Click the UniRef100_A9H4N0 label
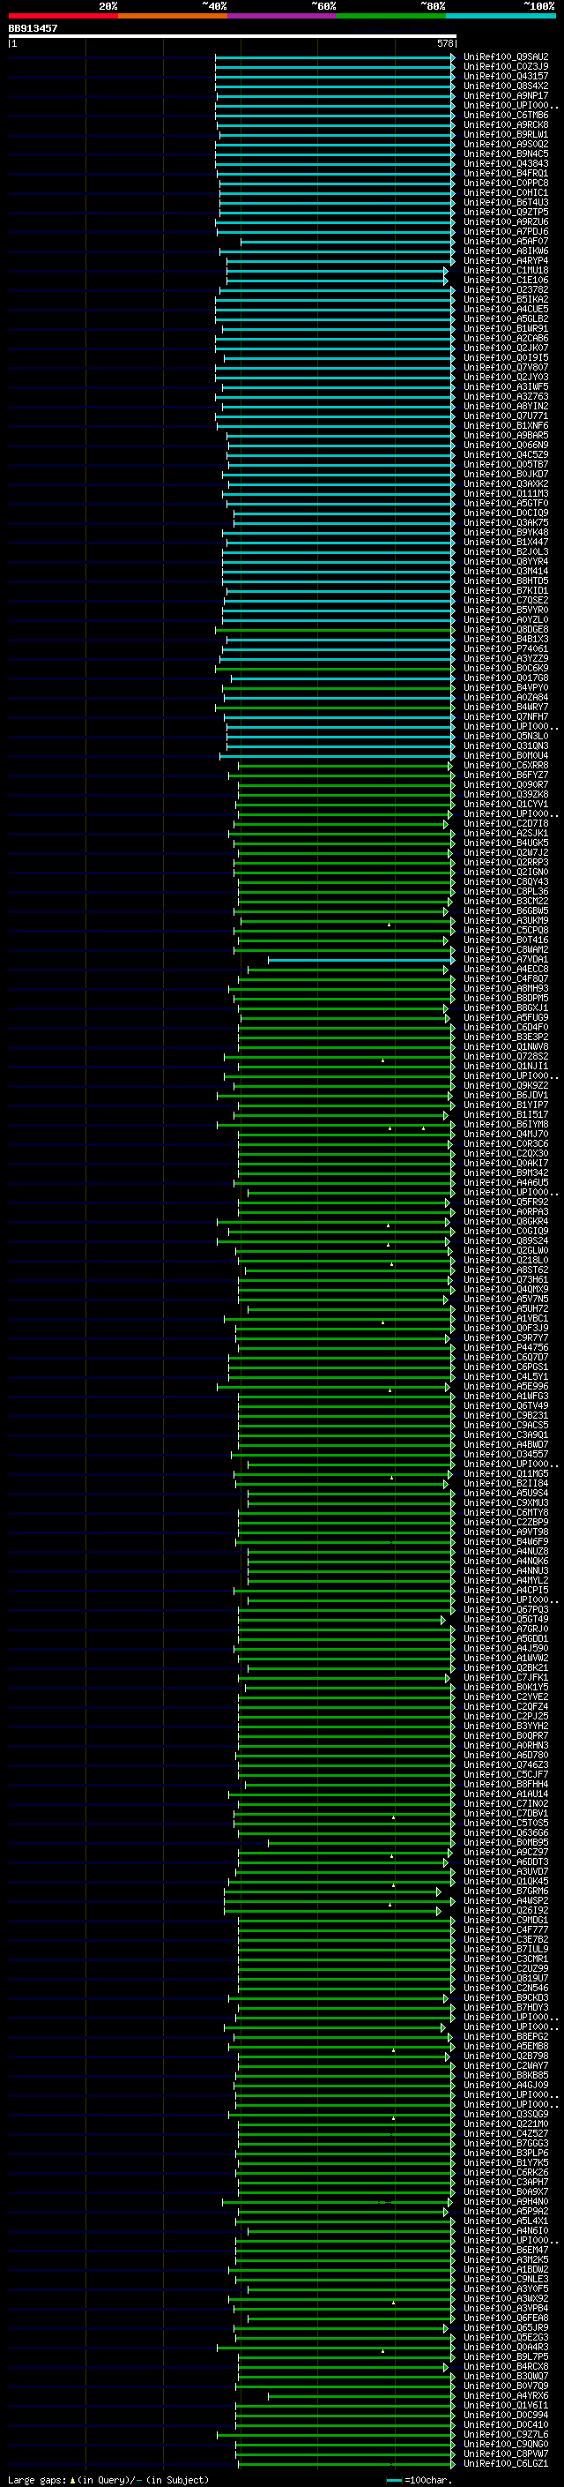 tap(506, 2201)
